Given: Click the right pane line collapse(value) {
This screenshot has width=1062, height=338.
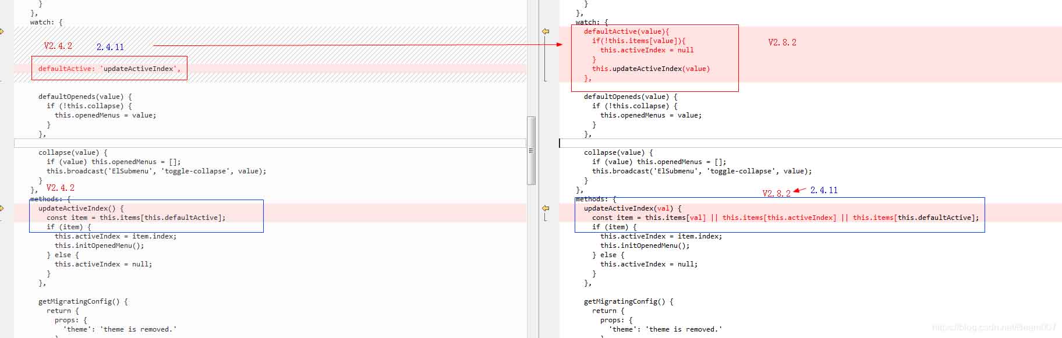Looking at the screenshot, I should click(618, 152).
